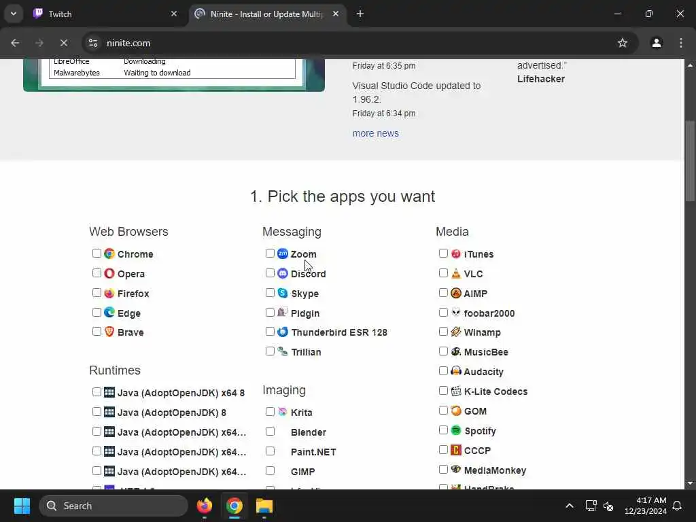Bookmark this page with the star icon
Screen dimensions: 696x522
[x=623, y=43]
